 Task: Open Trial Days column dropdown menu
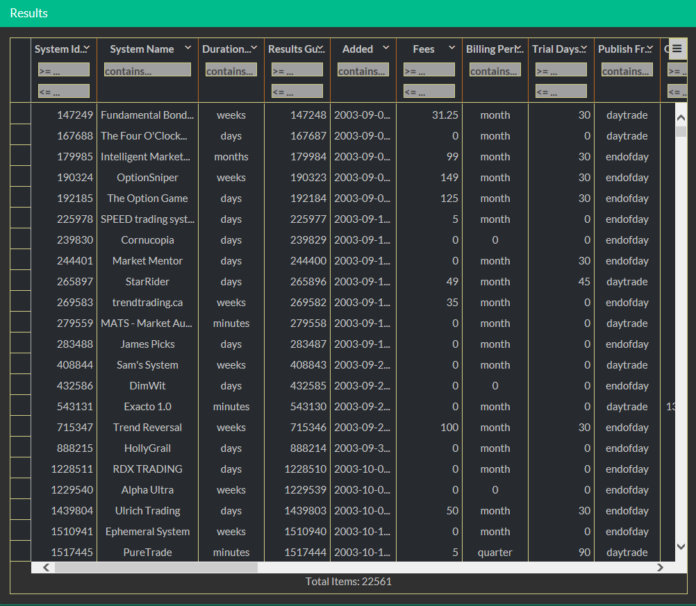[x=584, y=48]
